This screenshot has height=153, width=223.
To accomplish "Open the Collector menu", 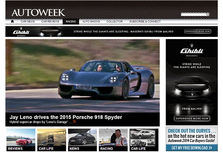I will [x=115, y=21].
